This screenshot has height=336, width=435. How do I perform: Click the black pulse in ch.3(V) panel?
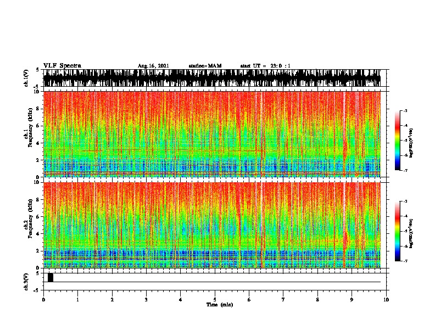(51, 277)
